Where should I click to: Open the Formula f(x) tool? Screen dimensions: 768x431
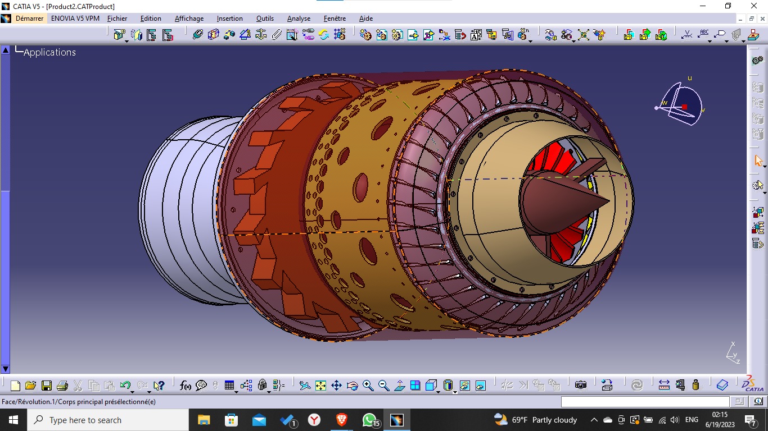coord(186,386)
